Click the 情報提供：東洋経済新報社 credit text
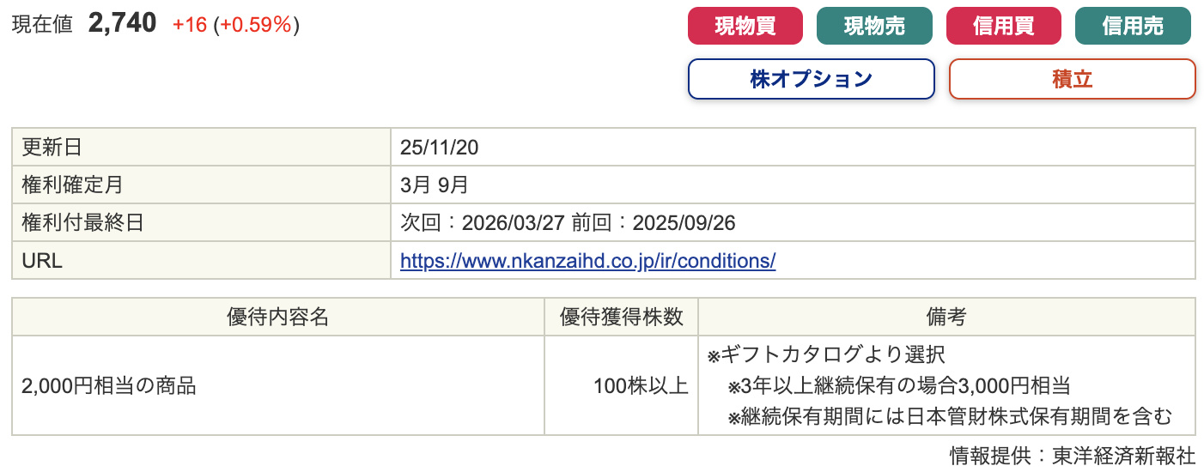The width and height of the screenshot is (1204, 472). coord(1072,456)
